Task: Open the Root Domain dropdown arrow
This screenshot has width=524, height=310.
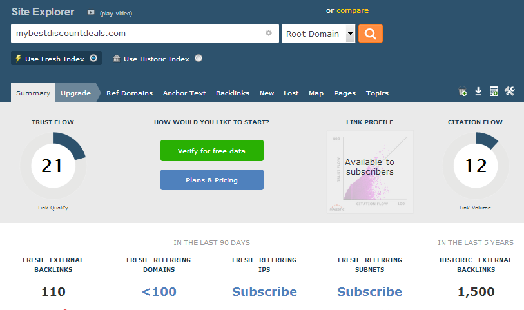Action: pos(350,34)
